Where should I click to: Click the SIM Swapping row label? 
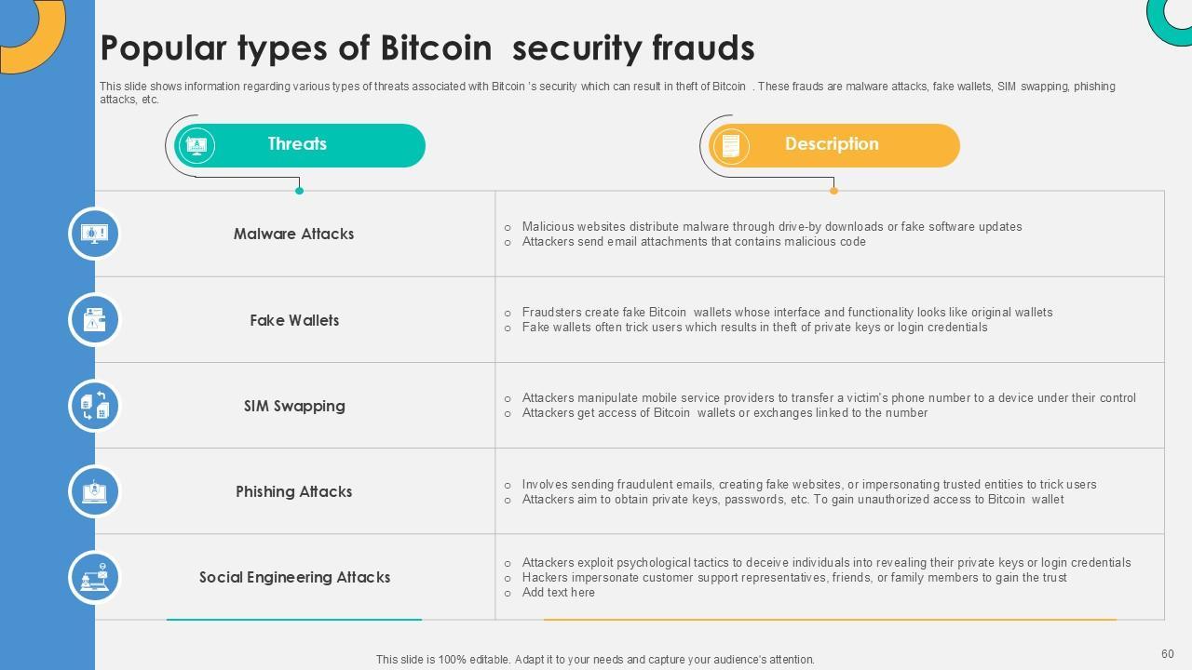[x=294, y=406]
